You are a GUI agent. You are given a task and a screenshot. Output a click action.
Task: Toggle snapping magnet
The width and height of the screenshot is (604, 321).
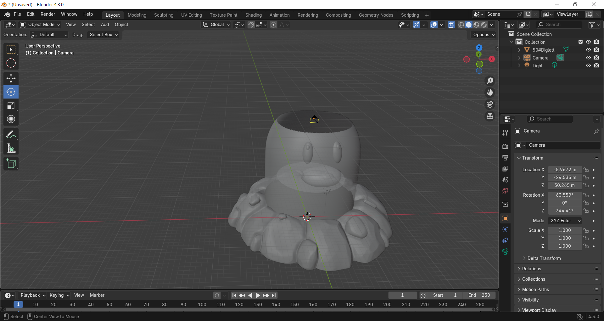pyautogui.click(x=251, y=25)
